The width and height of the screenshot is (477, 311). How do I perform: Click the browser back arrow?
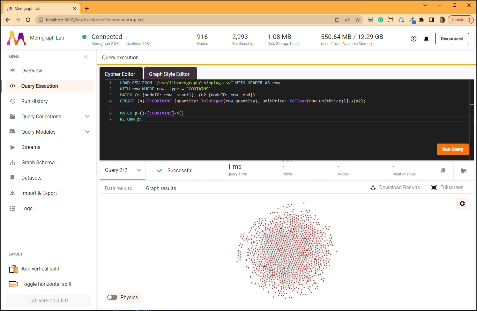(8, 20)
